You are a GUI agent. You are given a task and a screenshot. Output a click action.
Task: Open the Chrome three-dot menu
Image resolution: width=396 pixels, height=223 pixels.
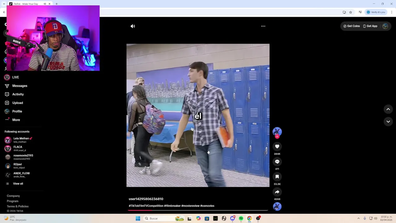tap(392, 12)
